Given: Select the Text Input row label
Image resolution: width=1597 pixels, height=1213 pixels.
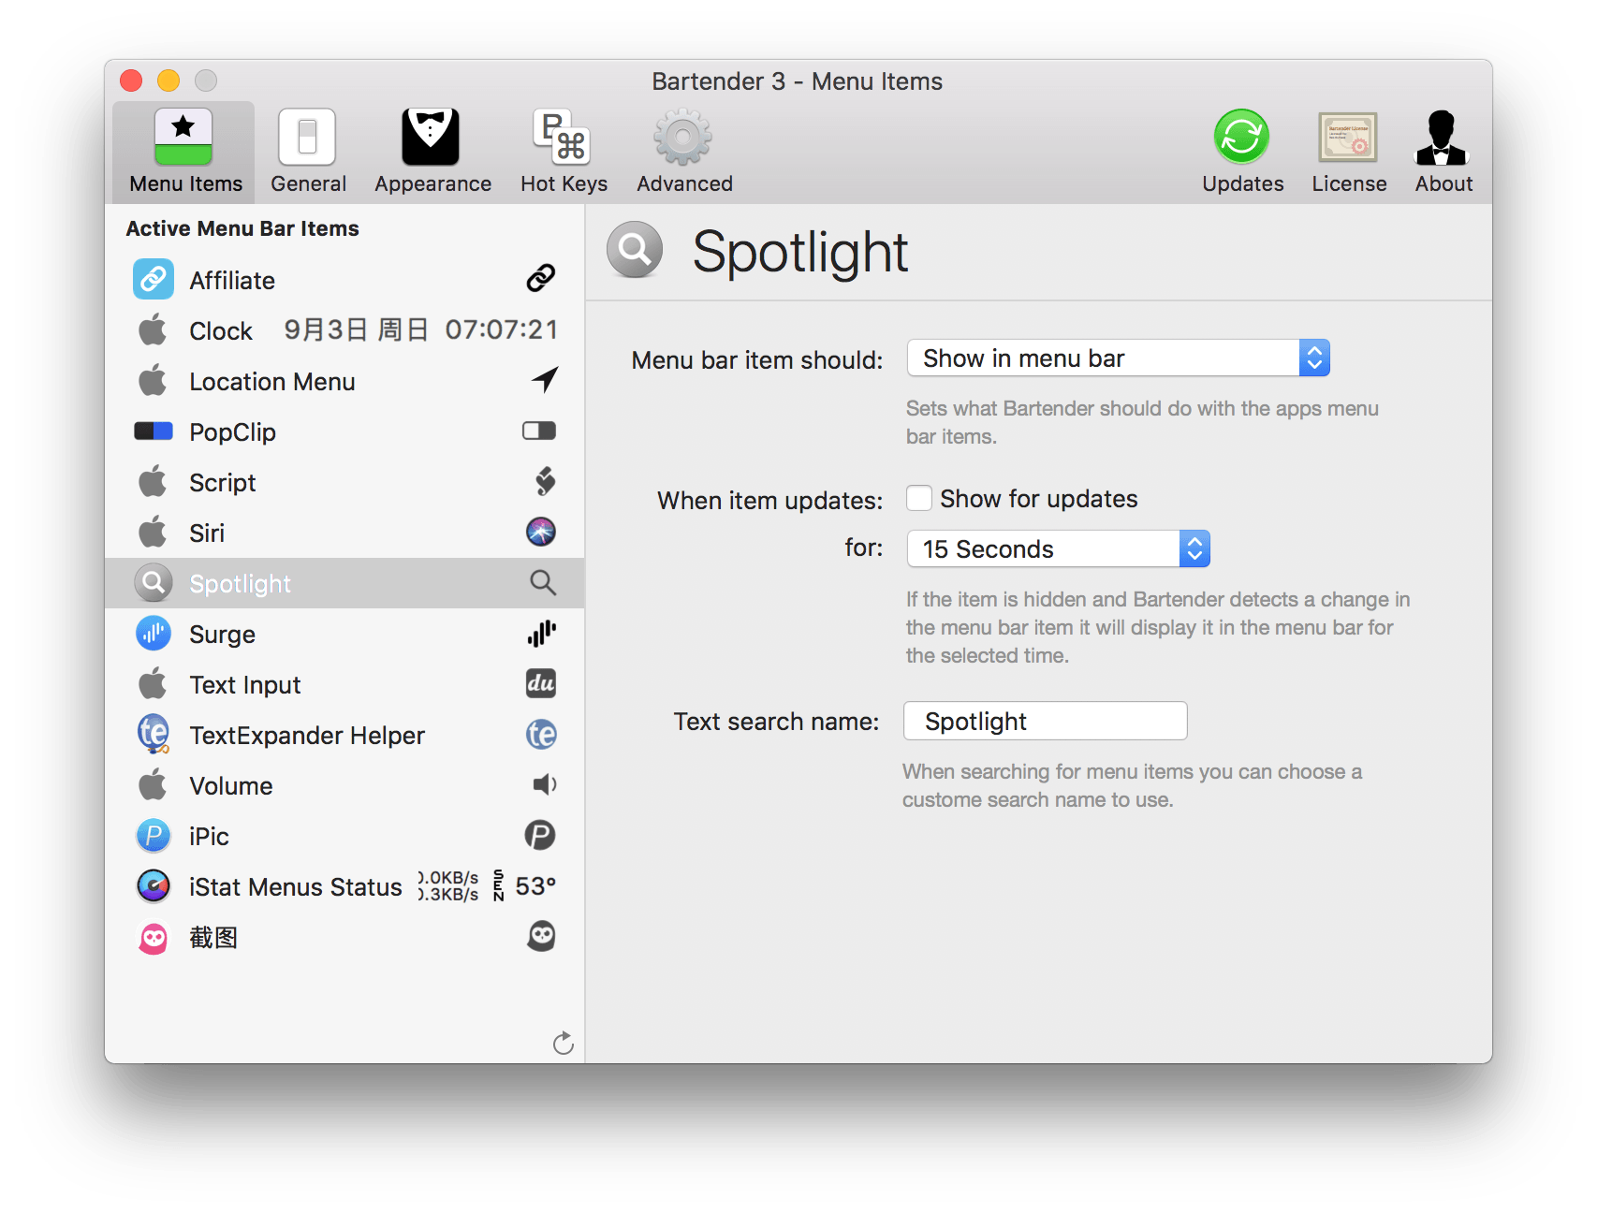Looking at the screenshot, I should click(245, 684).
